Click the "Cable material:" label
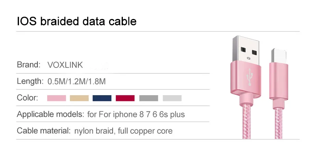The image size is (315, 165). coord(44,131)
